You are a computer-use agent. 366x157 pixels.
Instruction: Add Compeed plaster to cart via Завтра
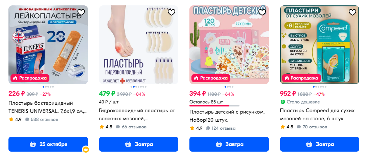[x=320, y=144]
